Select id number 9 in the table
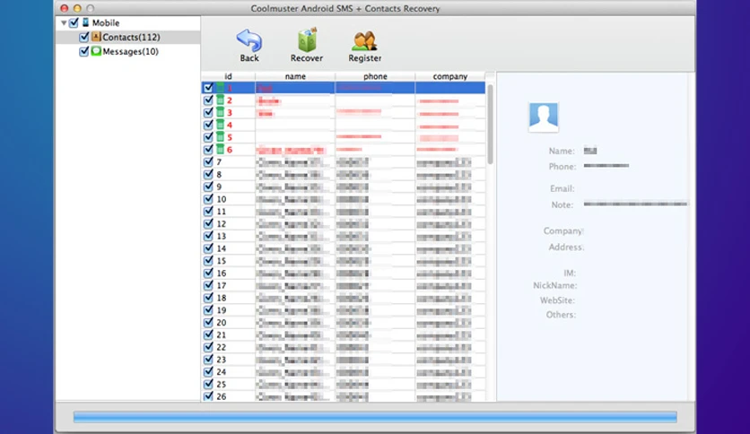750x434 pixels. [219, 187]
